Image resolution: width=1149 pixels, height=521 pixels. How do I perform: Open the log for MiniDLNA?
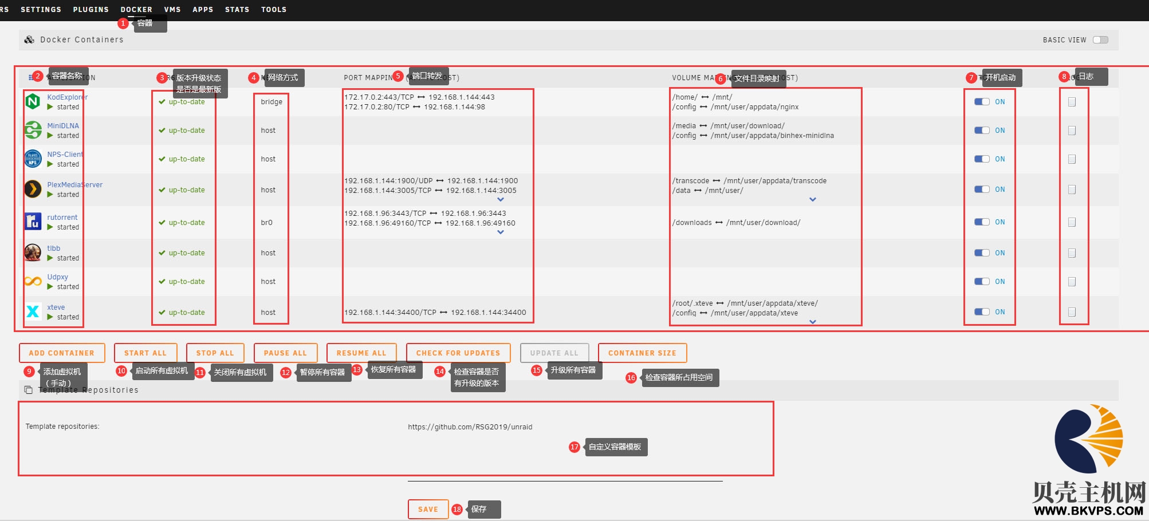pos(1072,131)
